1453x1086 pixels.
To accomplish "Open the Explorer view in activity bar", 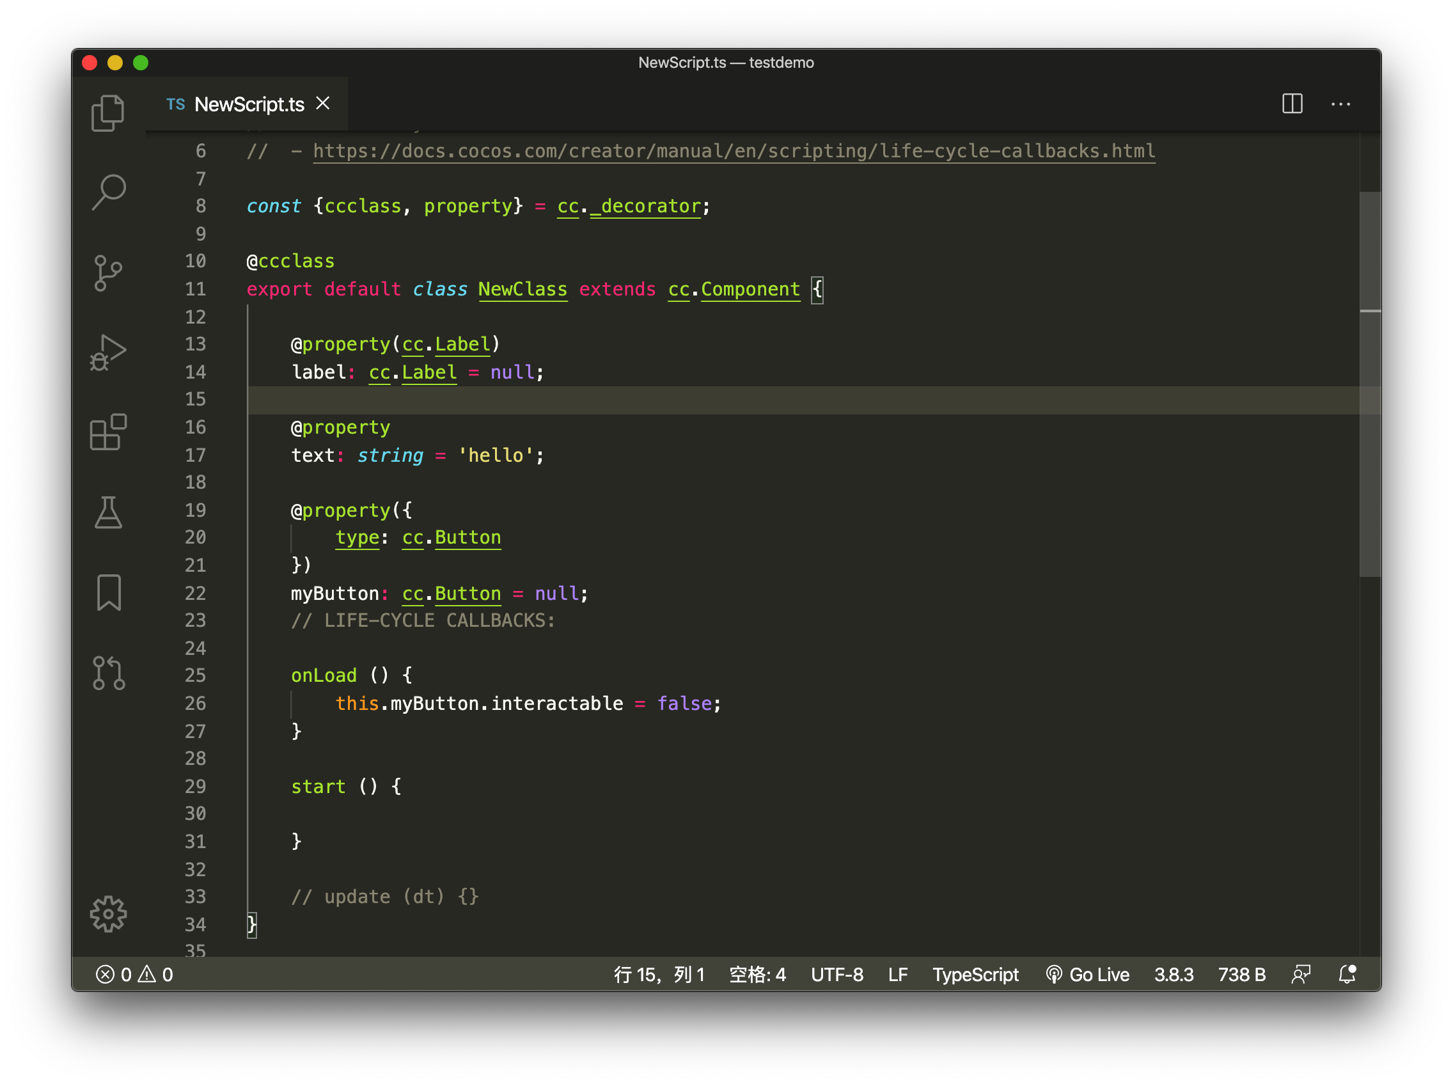I will [x=107, y=113].
